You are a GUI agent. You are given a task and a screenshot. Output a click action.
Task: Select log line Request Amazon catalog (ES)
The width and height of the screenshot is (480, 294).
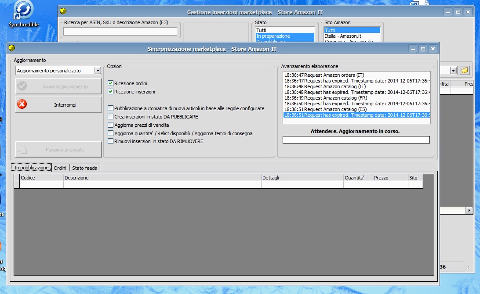356,109
